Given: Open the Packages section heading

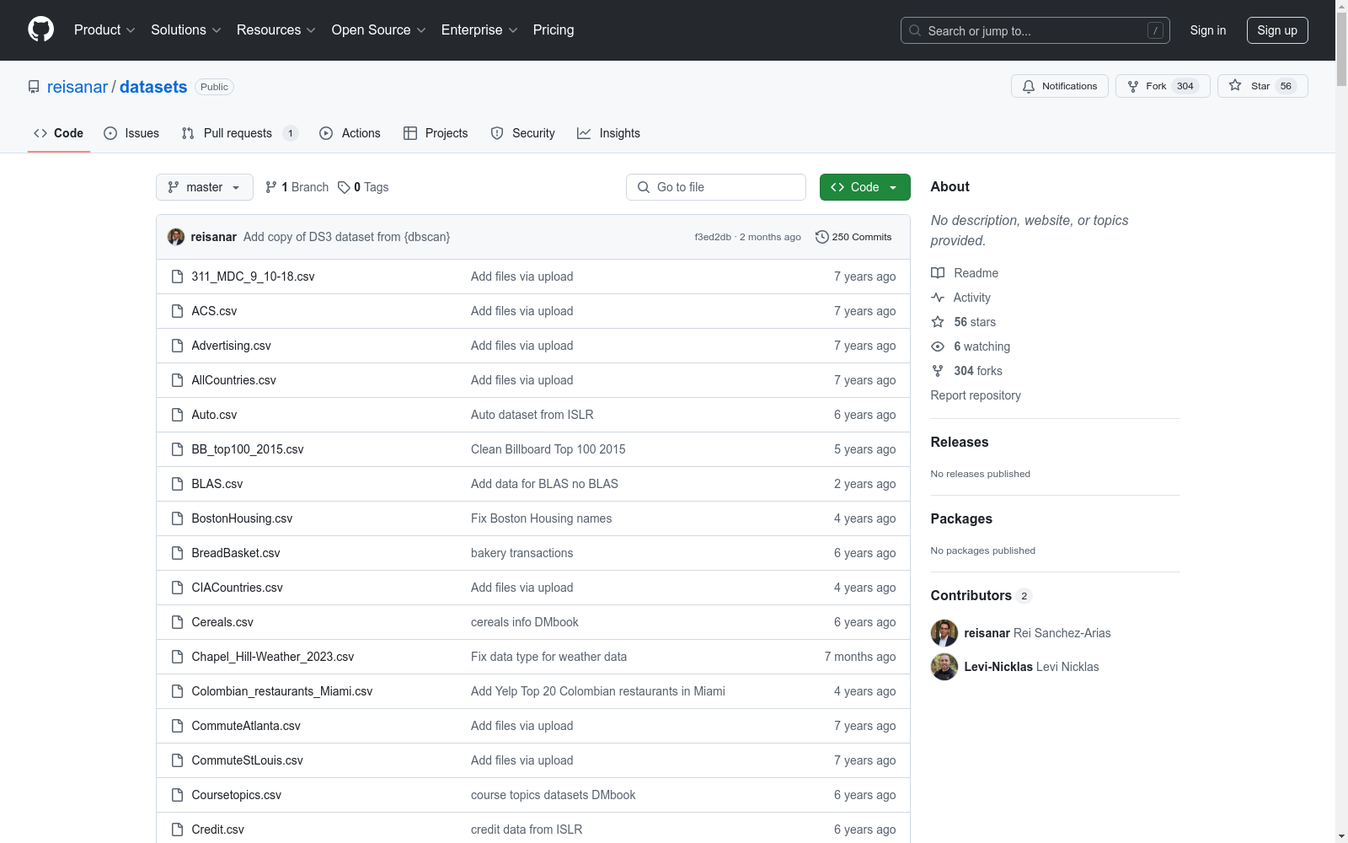Looking at the screenshot, I should pos(961,518).
